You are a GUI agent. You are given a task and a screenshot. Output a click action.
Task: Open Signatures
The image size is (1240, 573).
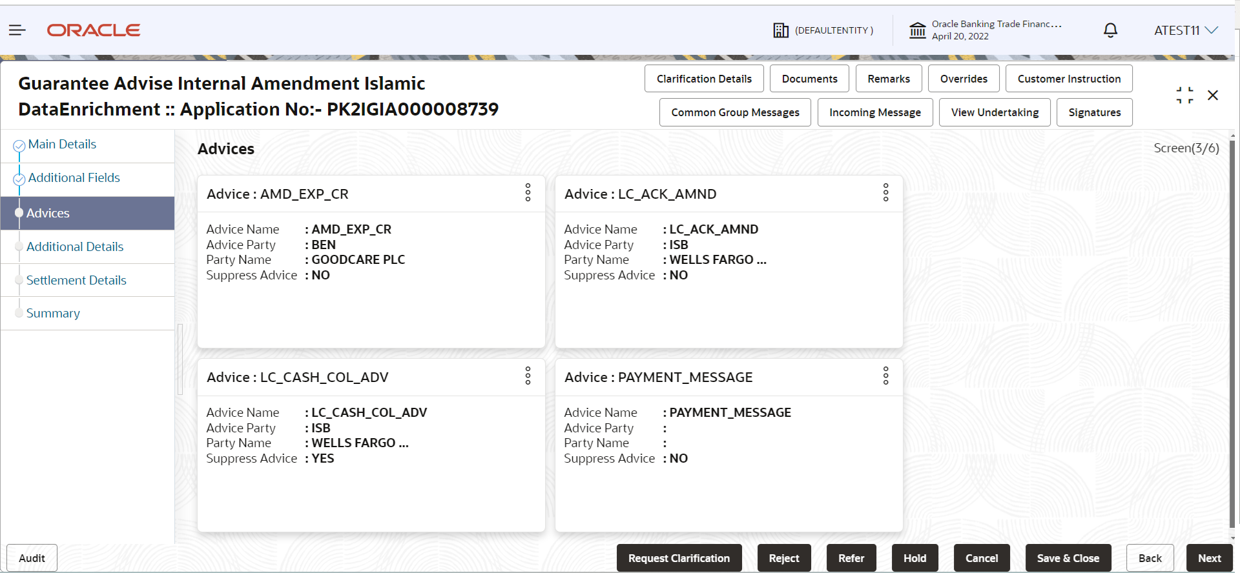tap(1095, 112)
